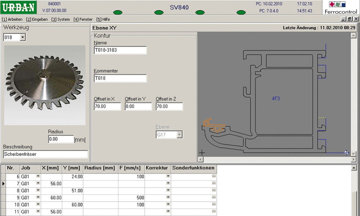Click the Offset in X input field
Screen dimensions: 360x216
coord(107,106)
